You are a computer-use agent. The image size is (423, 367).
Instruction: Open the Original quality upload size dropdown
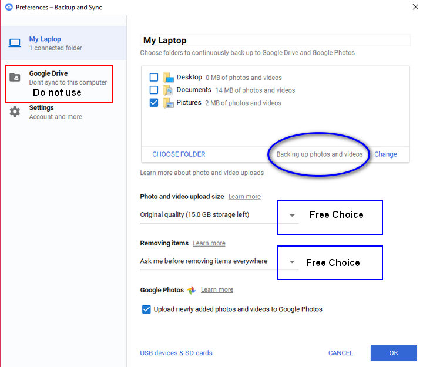click(x=219, y=215)
